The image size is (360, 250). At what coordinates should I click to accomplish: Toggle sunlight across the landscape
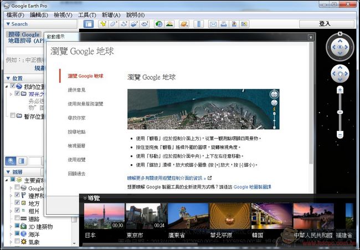pos(169,24)
